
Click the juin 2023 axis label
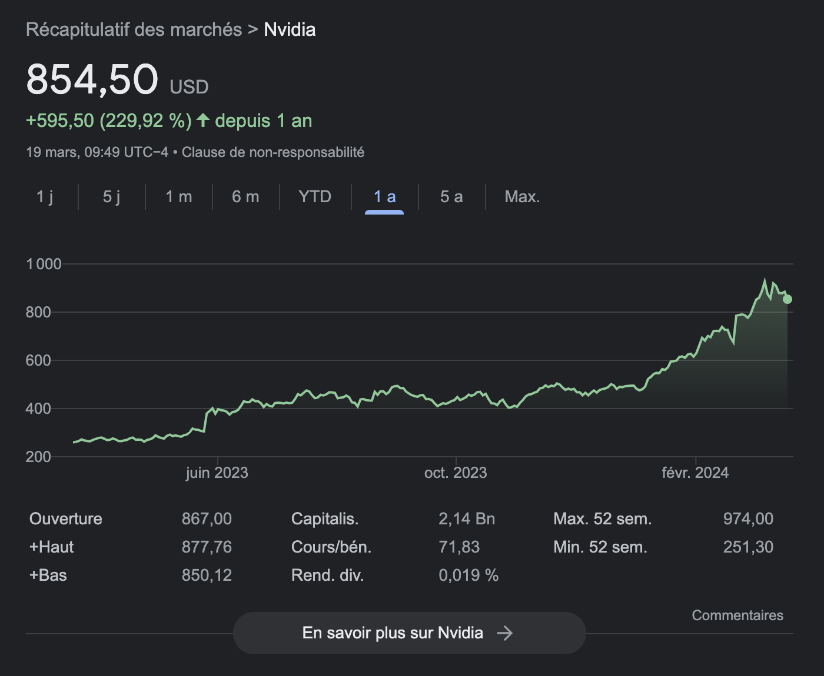[x=217, y=473]
